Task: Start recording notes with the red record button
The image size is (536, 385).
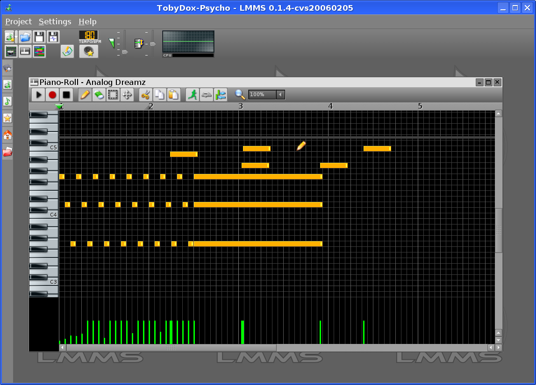Action: point(52,95)
